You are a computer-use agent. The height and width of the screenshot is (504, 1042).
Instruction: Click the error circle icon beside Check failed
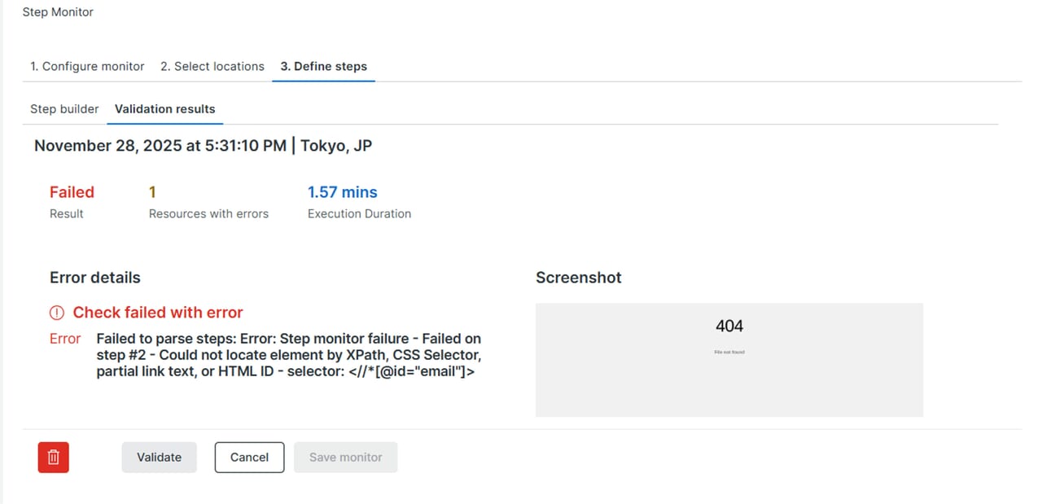57,313
